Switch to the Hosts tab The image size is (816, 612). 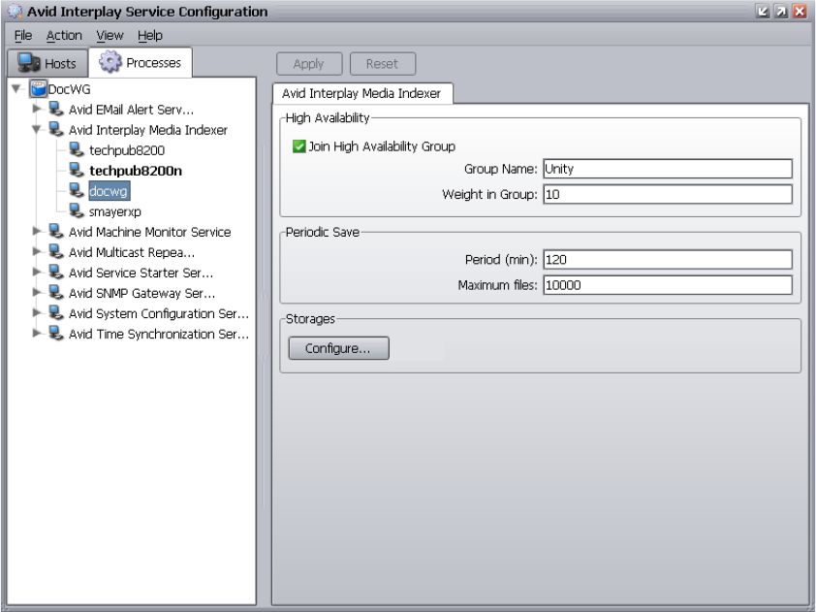tap(47, 63)
